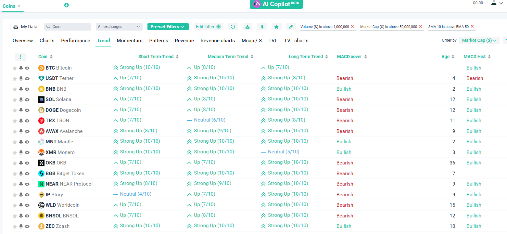Set alert bell for Solana row

pos(21,99)
